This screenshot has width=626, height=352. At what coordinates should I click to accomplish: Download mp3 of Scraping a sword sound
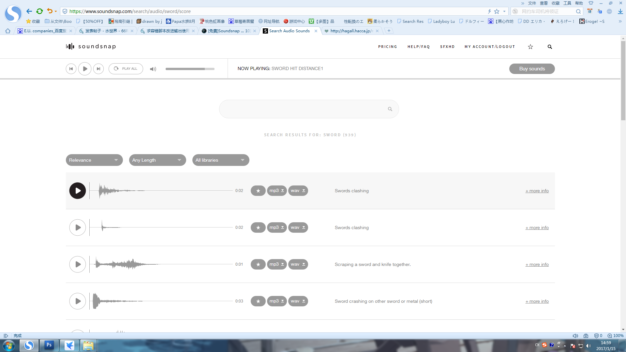coord(277,264)
